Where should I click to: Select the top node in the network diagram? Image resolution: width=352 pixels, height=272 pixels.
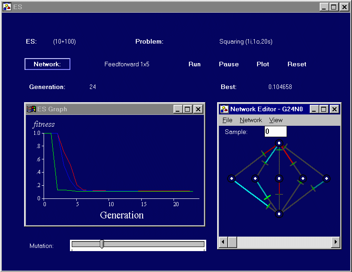click(279, 143)
